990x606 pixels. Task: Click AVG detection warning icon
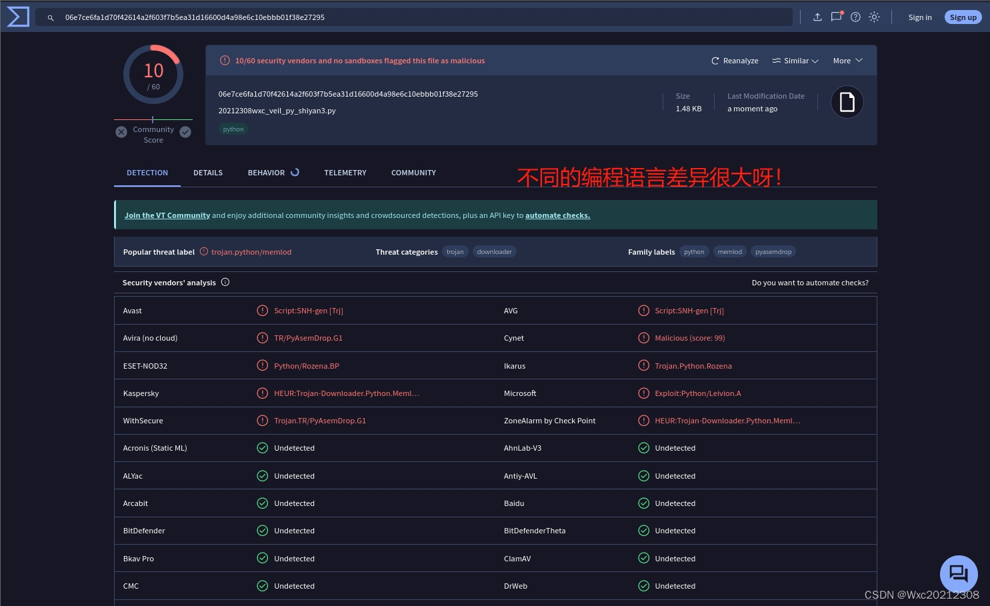click(x=643, y=311)
